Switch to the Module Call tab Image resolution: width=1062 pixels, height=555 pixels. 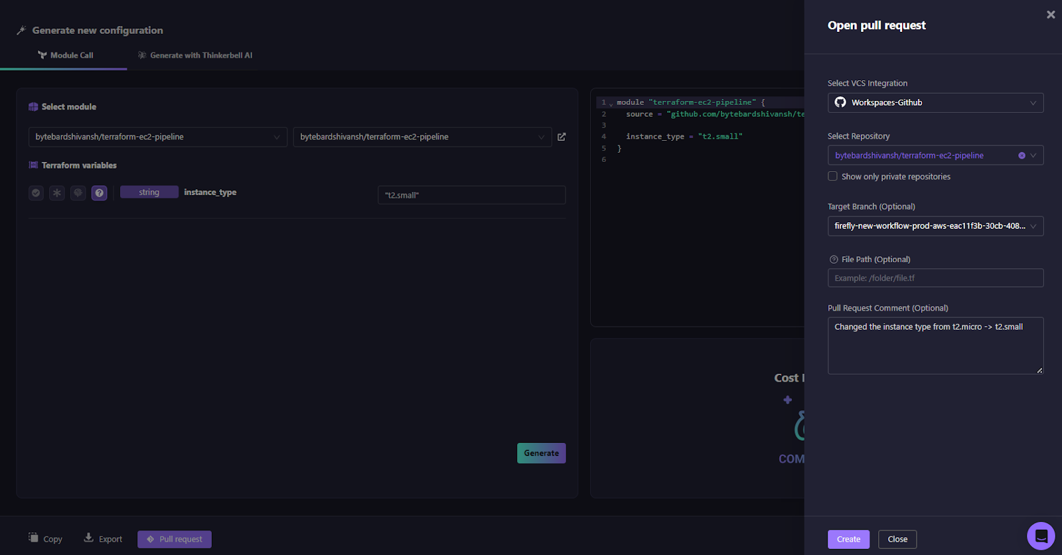point(65,55)
